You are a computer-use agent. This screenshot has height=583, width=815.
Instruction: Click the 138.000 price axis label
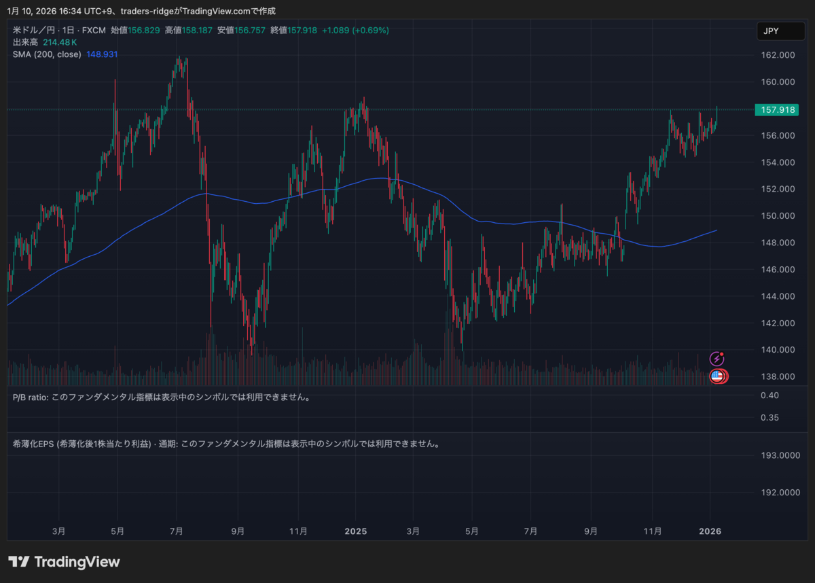(778, 376)
